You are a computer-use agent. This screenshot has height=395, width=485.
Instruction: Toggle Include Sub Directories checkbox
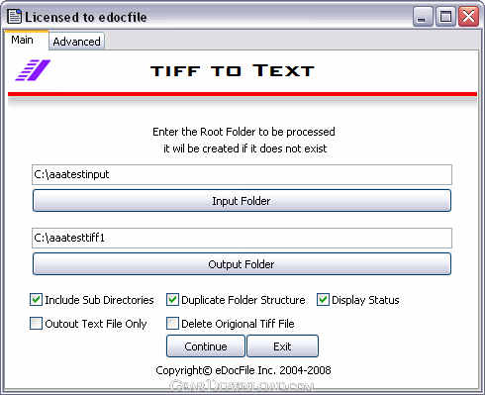36,300
